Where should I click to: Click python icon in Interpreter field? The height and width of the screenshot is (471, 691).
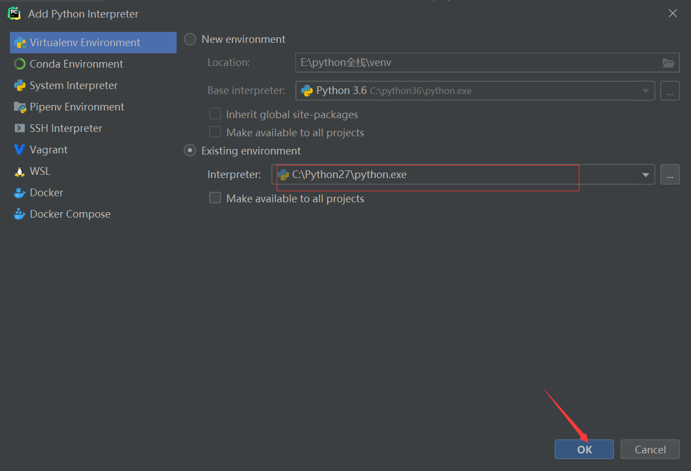284,175
